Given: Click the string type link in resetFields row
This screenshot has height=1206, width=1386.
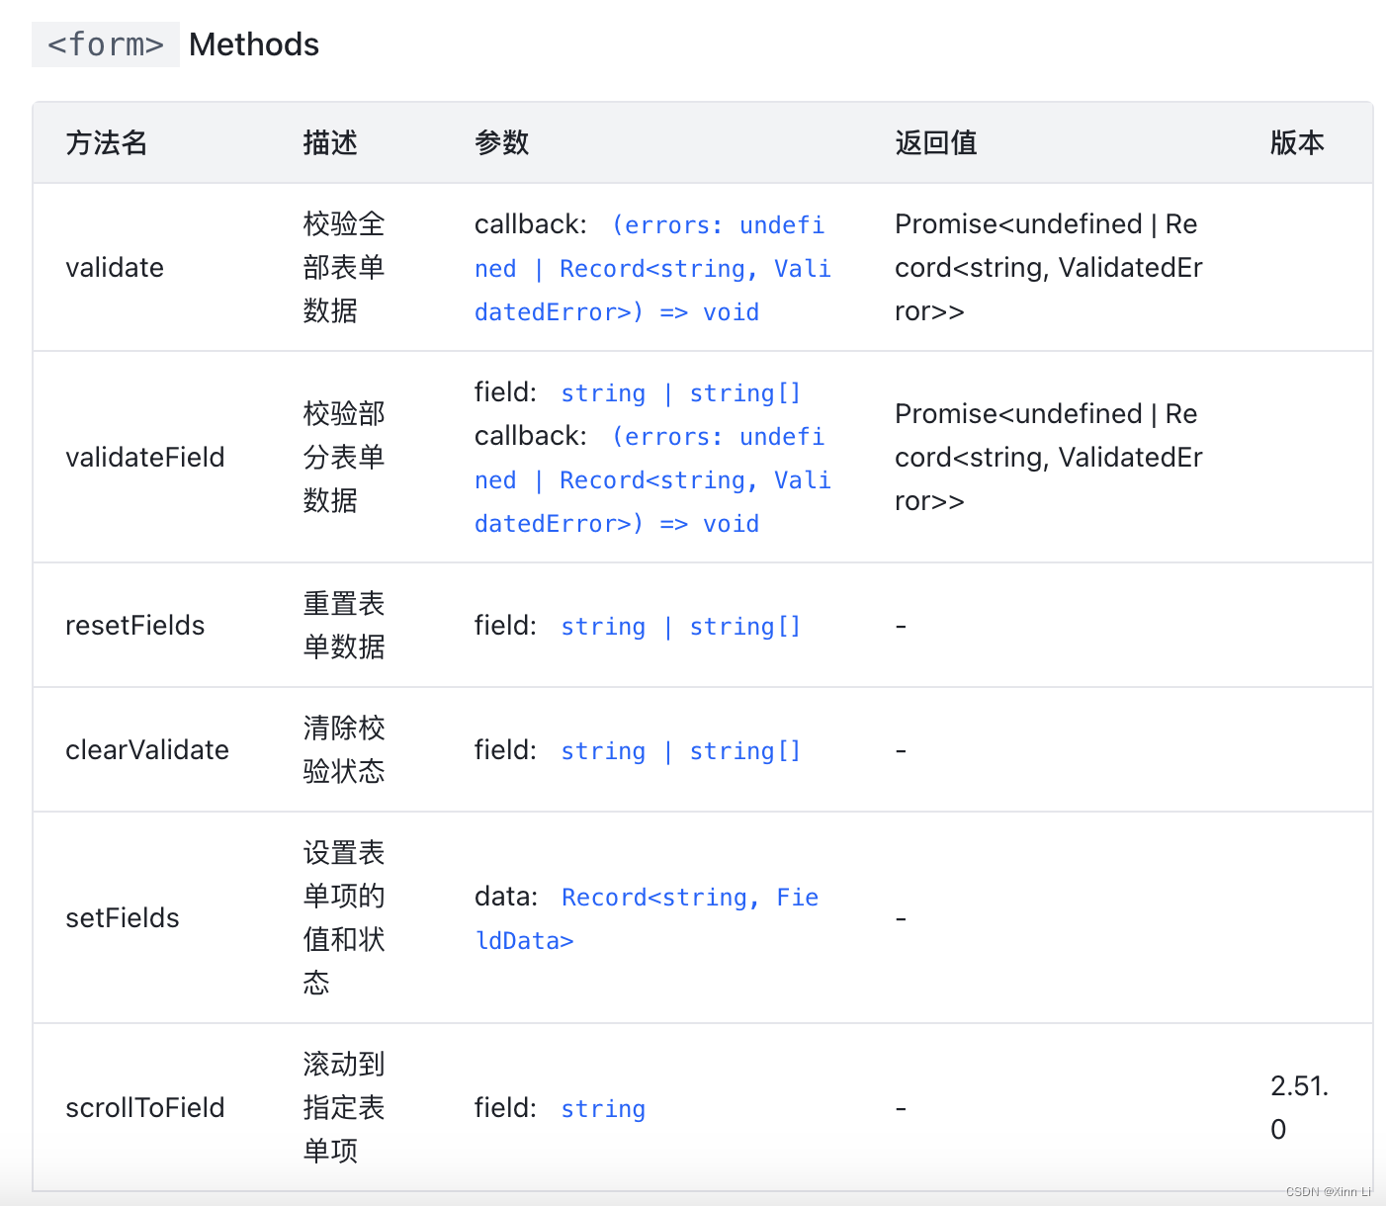Looking at the screenshot, I should pyautogui.click(x=602, y=626).
